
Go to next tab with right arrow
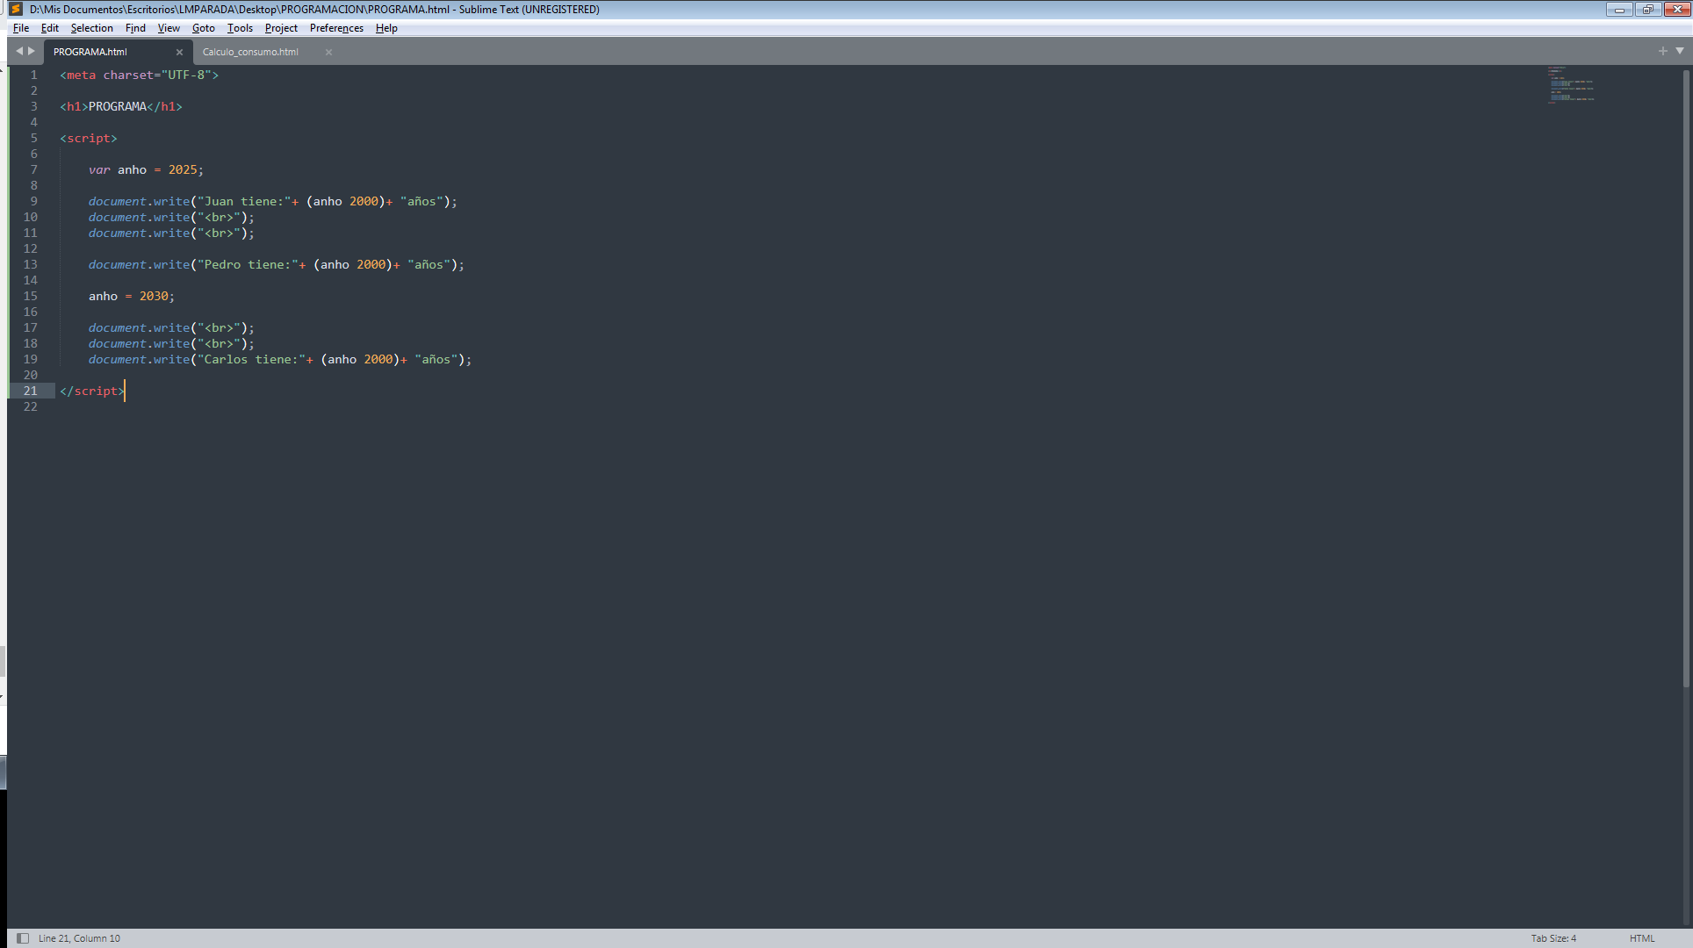click(x=32, y=51)
